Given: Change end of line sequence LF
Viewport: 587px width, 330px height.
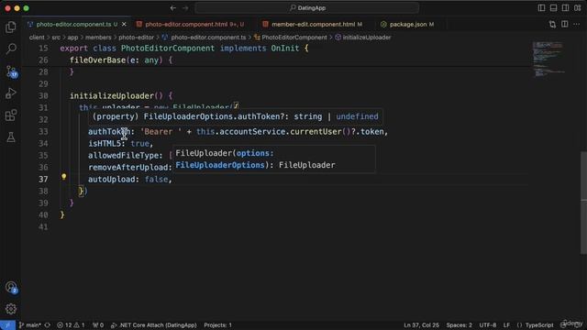Looking at the screenshot, I should [x=506, y=325].
